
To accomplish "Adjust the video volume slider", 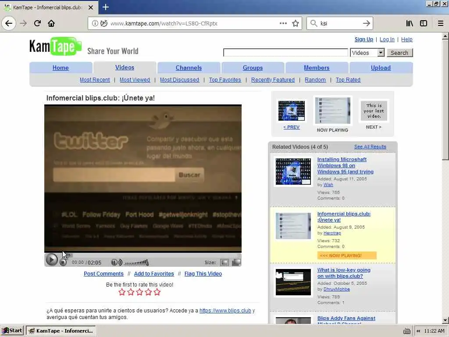I will pos(136,262).
